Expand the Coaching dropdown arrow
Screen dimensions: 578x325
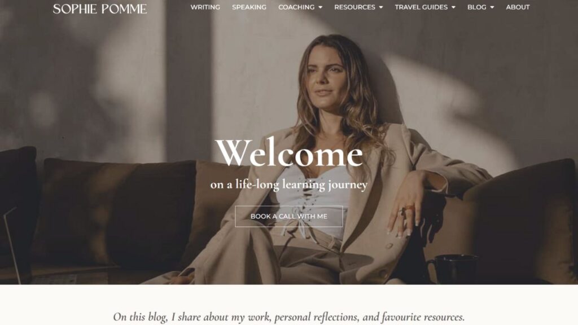point(321,7)
